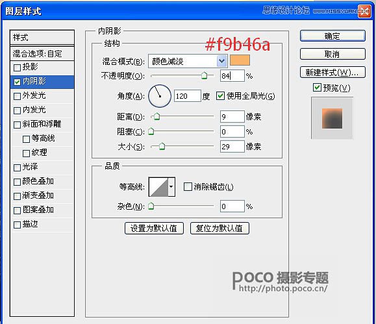Focus the opacity value field showing 84

pyautogui.click(x=232, y=76)
